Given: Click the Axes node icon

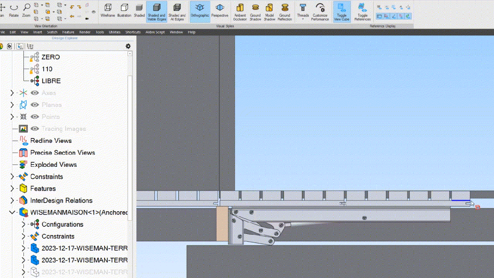Looking at the screenshot, I should (23, 93).
